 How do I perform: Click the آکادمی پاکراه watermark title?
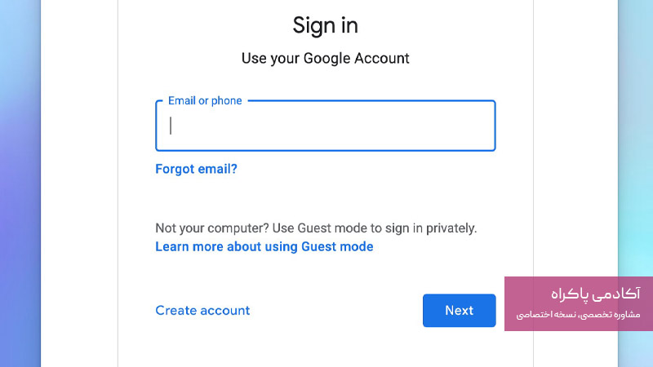pyautogui.click(x=596, y=294)
